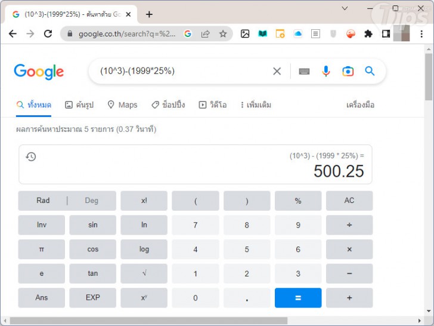
Task: Open the gray shield extension icon
Action: [333, 34]
